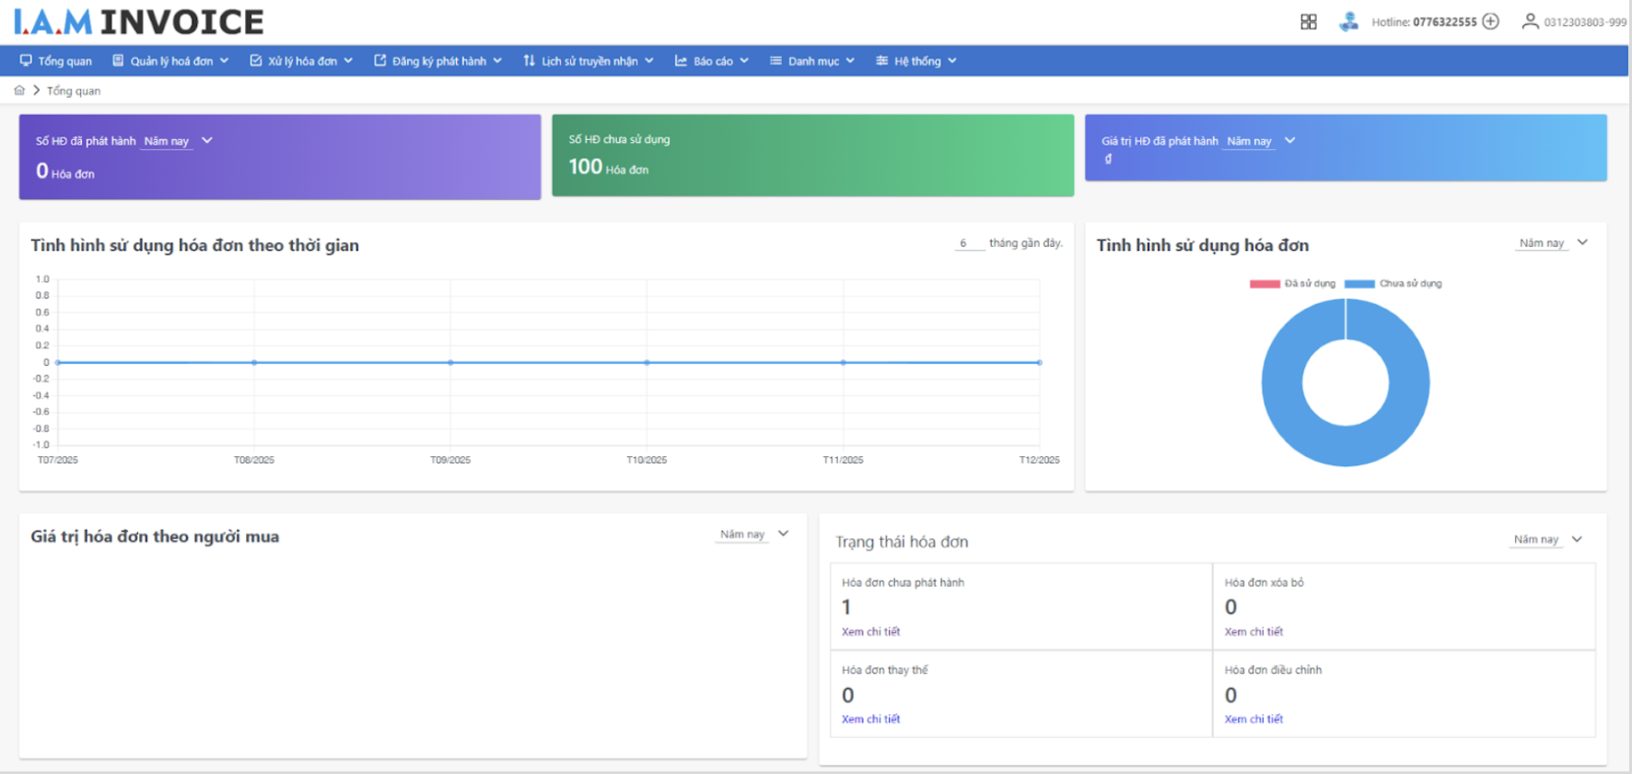Screen dimensions: 1632x774
Task: Open the 'Hệ thống' menu
Action: click(916, 61)
